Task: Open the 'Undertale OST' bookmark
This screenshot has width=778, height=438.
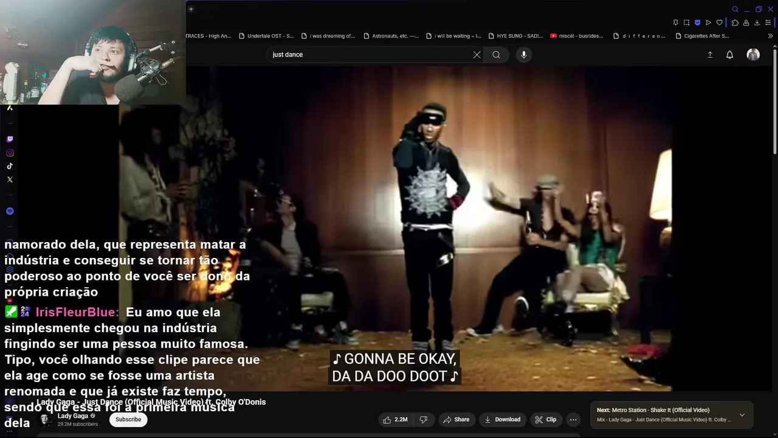Action: tap(266, 36)
